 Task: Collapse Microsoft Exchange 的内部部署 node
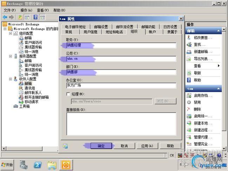coord(5,29)
